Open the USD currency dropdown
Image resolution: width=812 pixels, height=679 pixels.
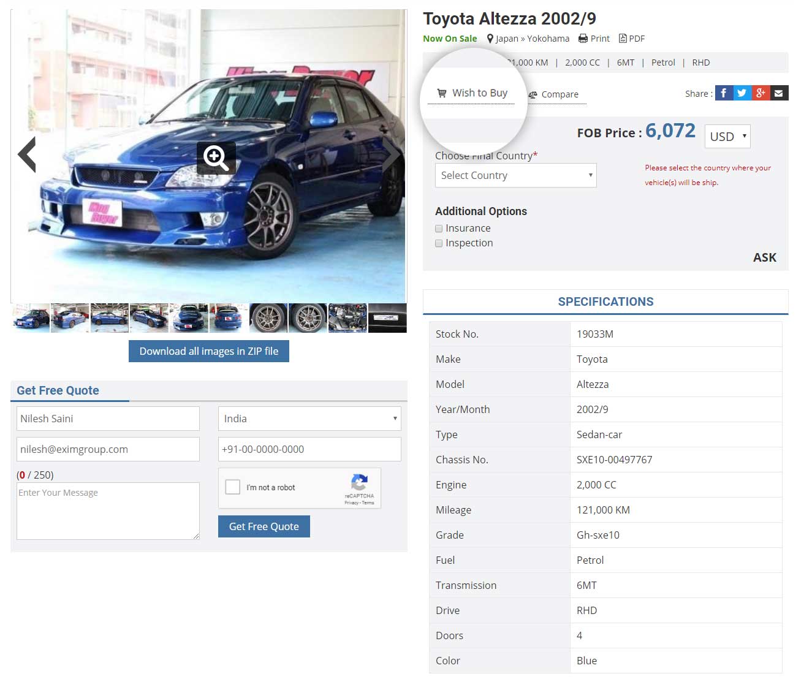pos(727,137)
